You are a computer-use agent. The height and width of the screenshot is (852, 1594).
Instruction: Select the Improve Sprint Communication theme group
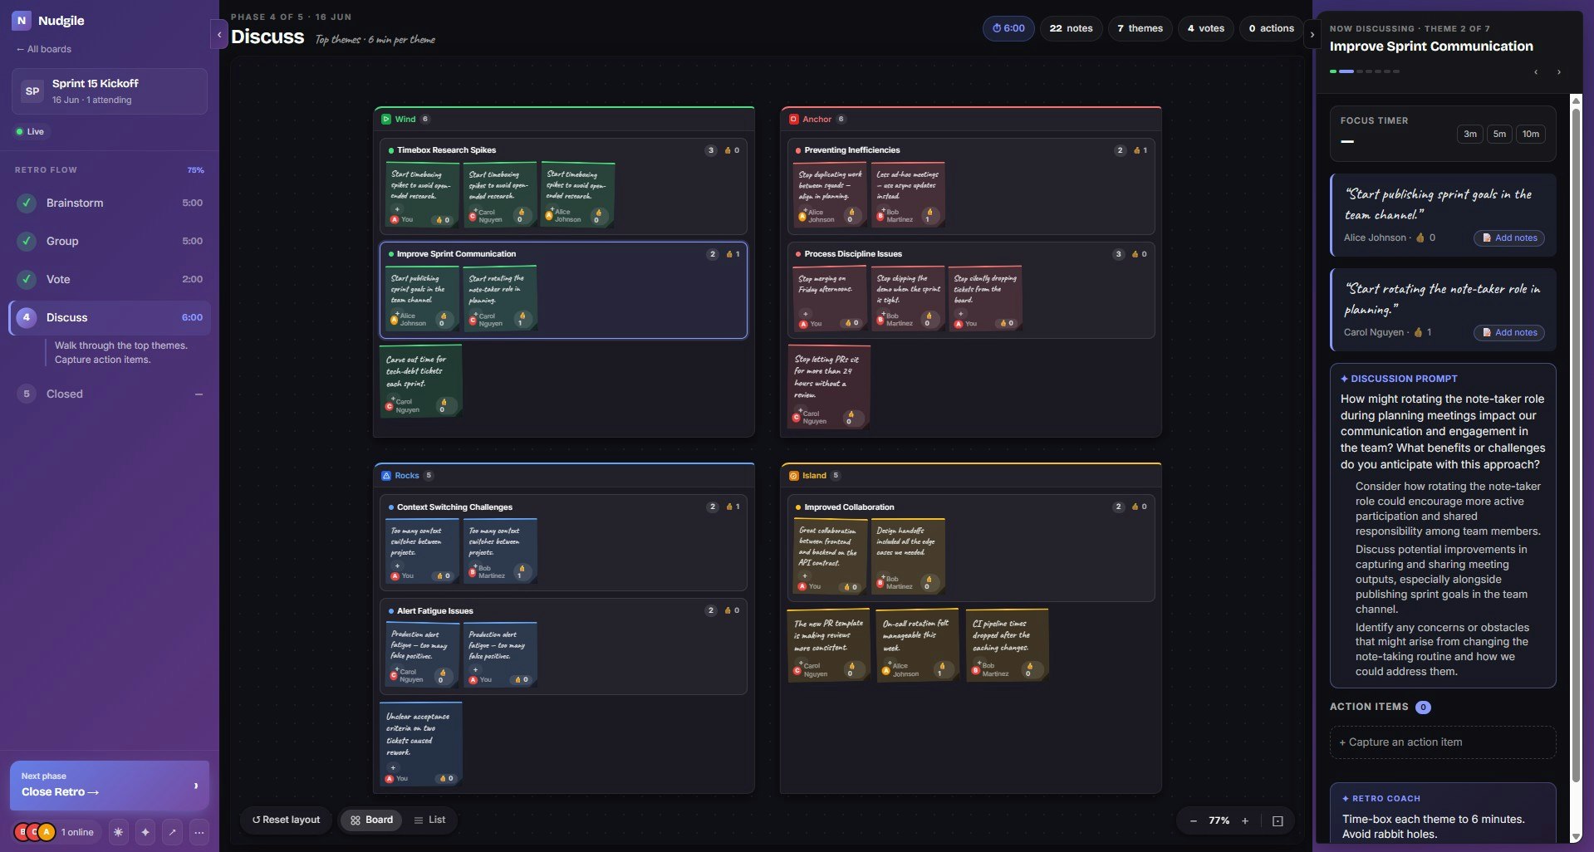click(x=563, y=290)
